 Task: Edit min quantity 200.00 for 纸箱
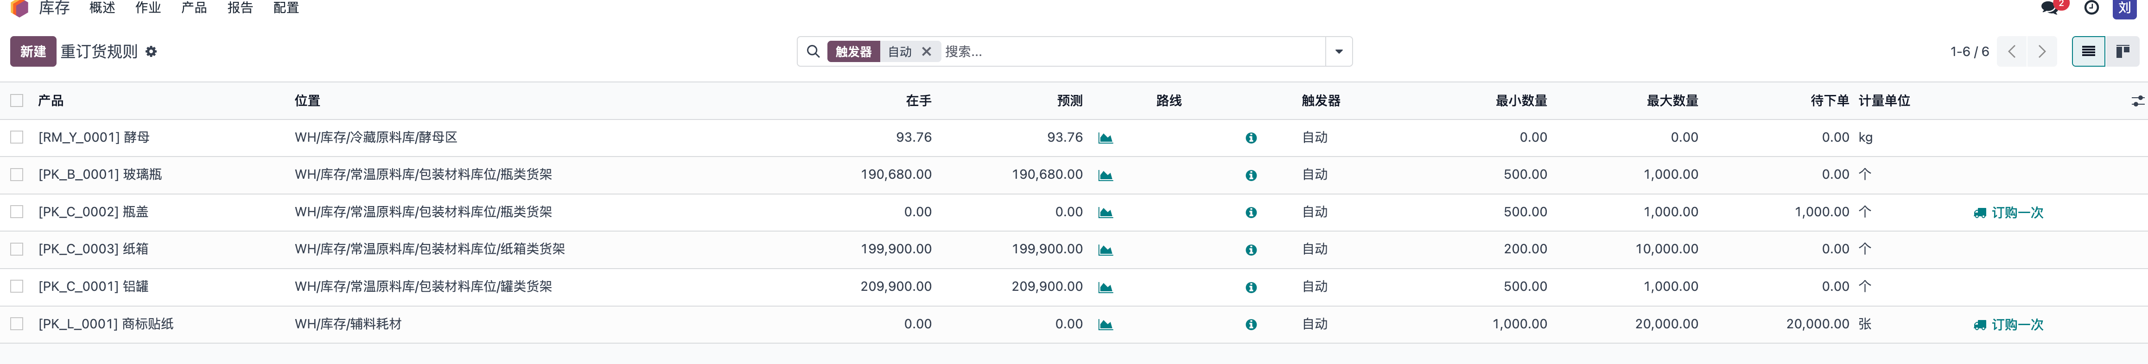coord(1525,249)
